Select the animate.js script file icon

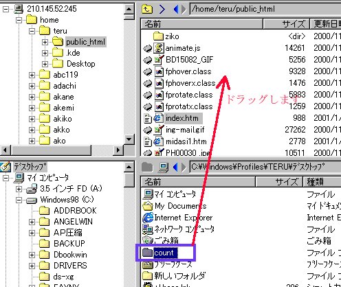coord(159,48)
